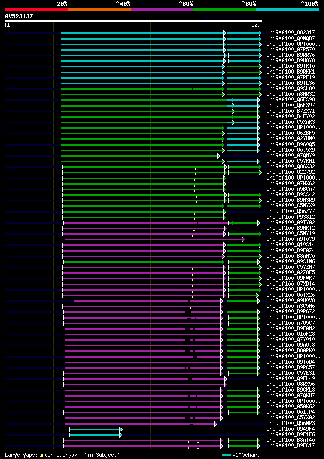Click the cyan 100char scale bar
The height and width of the screenshot is (459, 324).
point(226,455)
